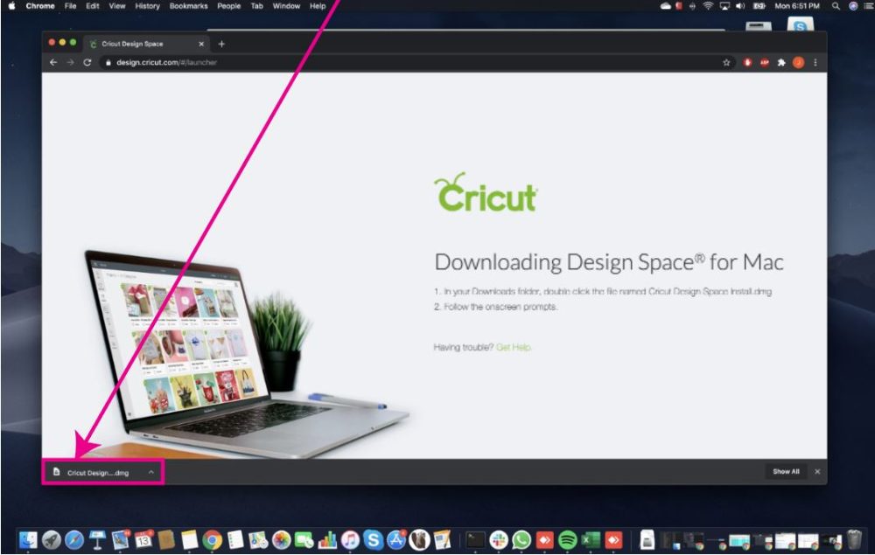This screenshot has height=555, width=875.
Task: Open the Adblock Plus extension
Action: [x=764, y=62]
